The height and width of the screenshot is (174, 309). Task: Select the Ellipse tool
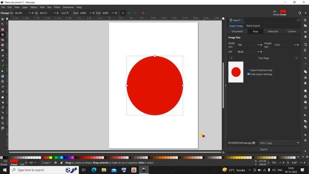pyautogui.click(x=2, y=35)
